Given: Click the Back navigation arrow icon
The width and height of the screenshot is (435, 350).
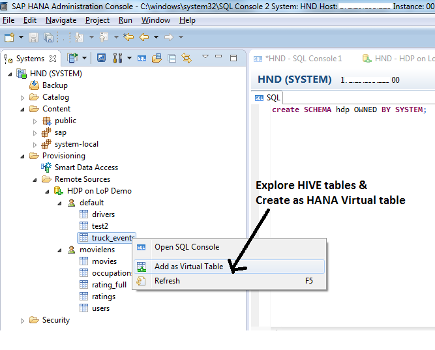Looking at the screenshot, I should pos(144,37).
